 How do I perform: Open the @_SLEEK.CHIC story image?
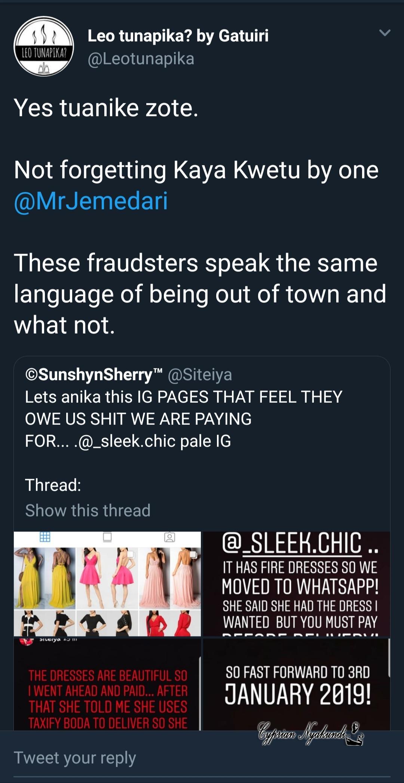pyautogui.click(x=297, y=583)
